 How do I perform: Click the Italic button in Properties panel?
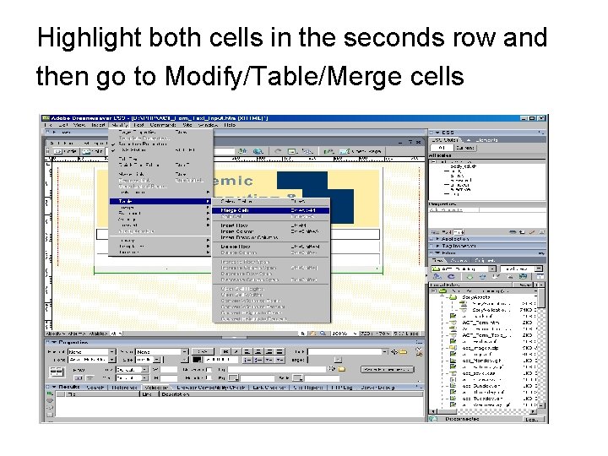click(x=236, y=351)
